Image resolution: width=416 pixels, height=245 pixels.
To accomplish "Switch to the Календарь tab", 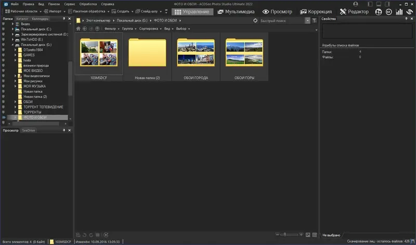I will (x=40, y=19).
